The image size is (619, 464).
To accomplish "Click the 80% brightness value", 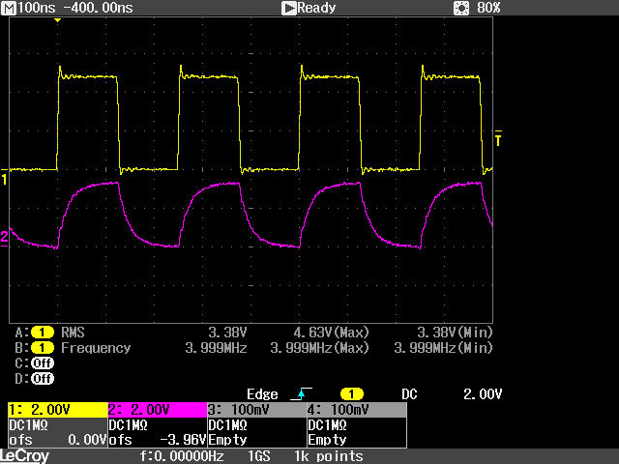I will click(x=488, y=8).
